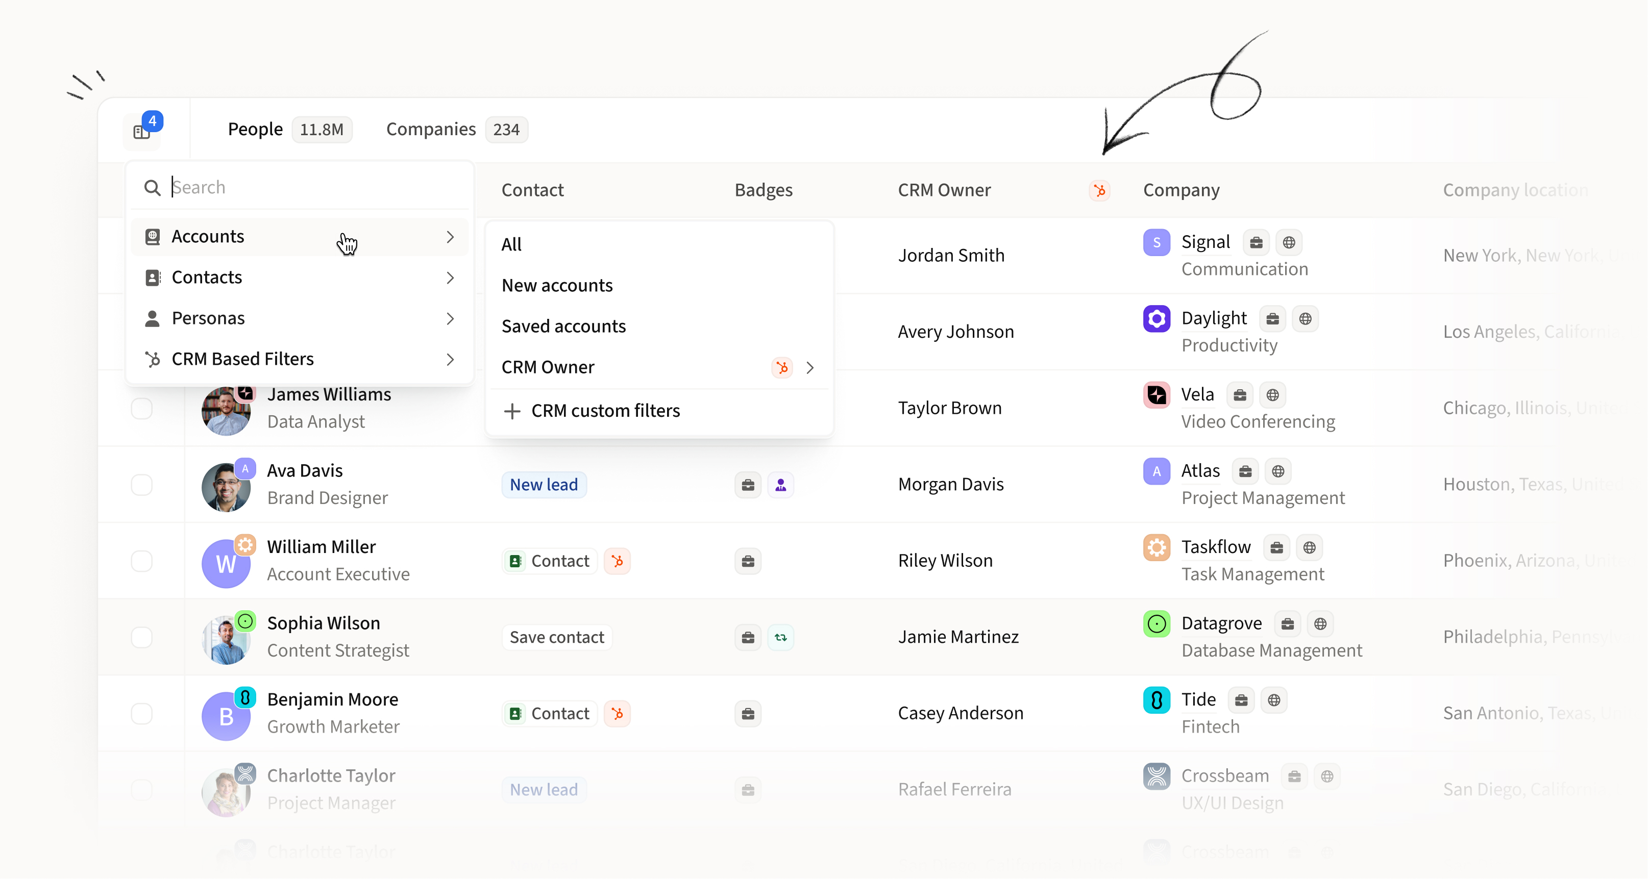This screenshot has height=879, width=1648.
Task: Click the HubSpot icon next to Benjamin Moore's Contact
Action: point(618,713)
